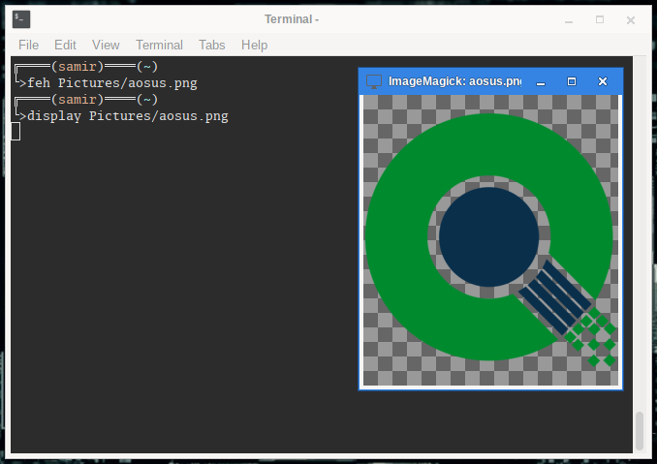
Task: Open the Edit menu
Action: (65, 45)
